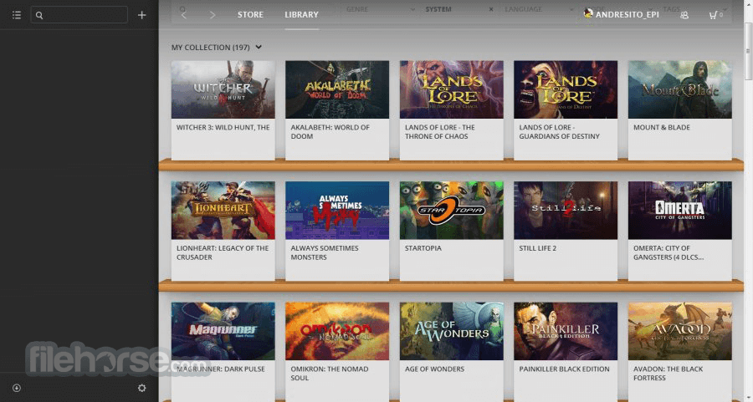The width and height of the screenshot is (753, 402).
Task: Go forward with the right arrow
Action: 213,15
